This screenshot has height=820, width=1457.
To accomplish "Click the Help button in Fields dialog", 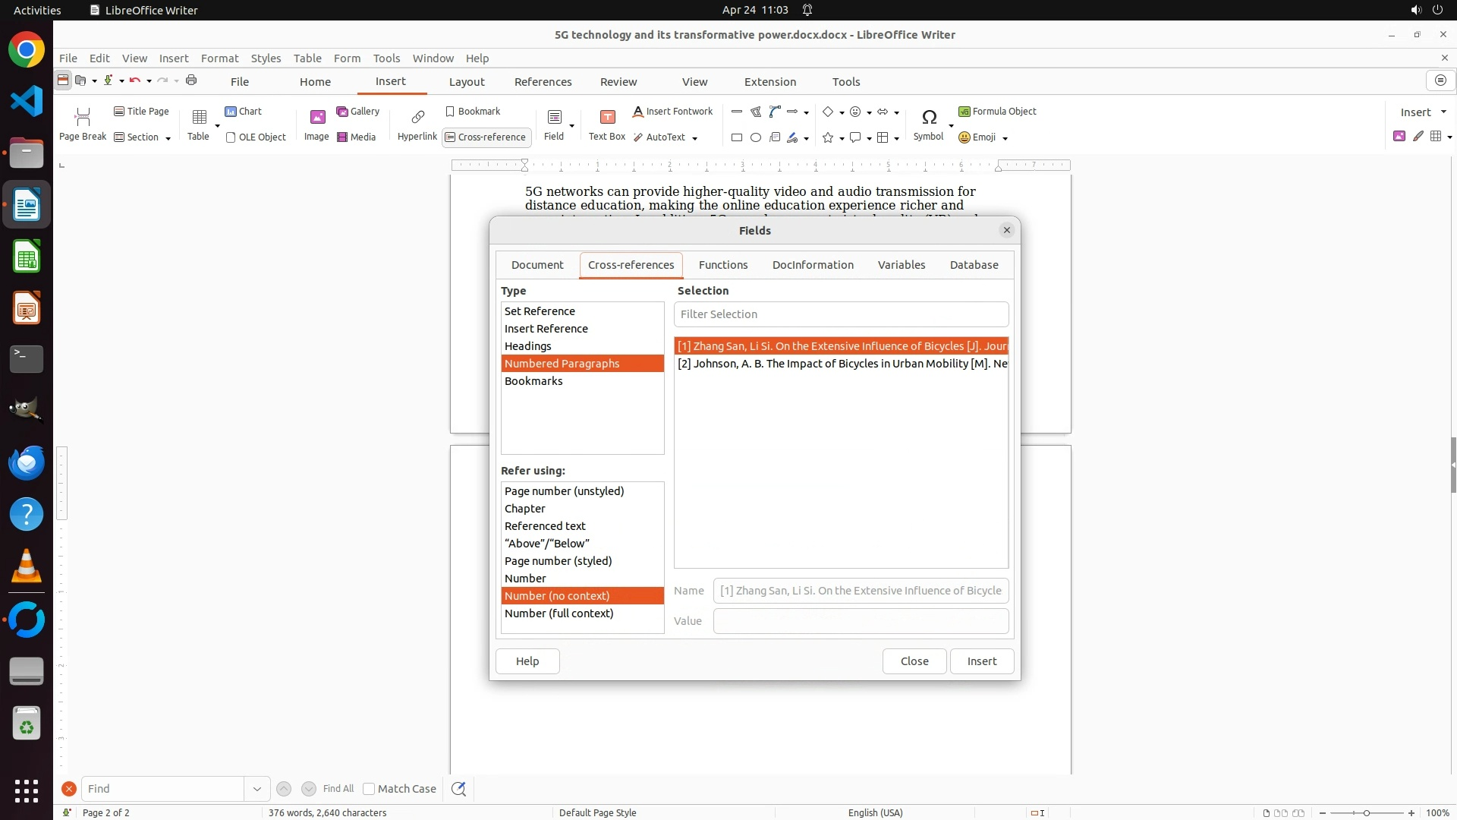I will [527, 661].
